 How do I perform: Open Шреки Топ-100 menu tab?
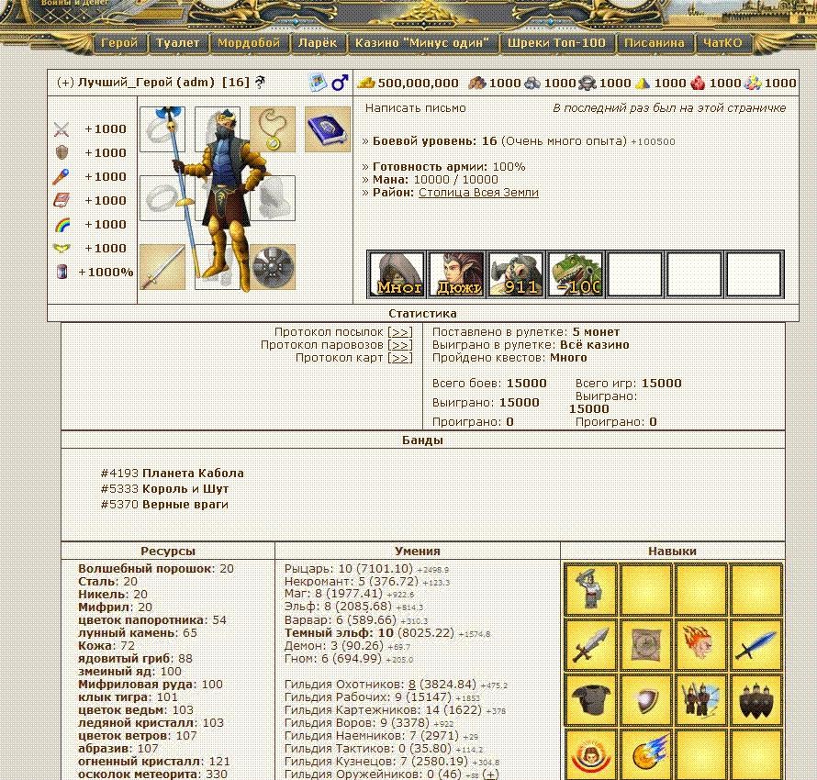click(x=556, y=43)
